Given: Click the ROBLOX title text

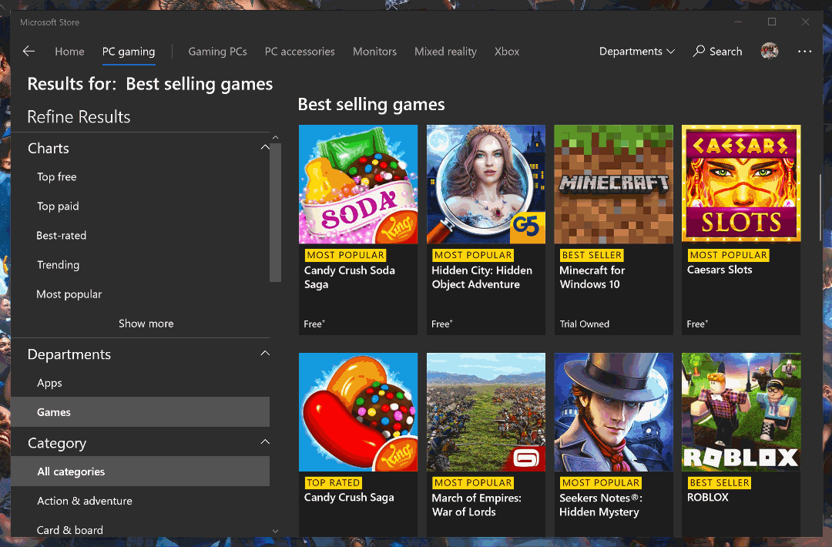Looking at the screenshot, I should pos(707,497).
